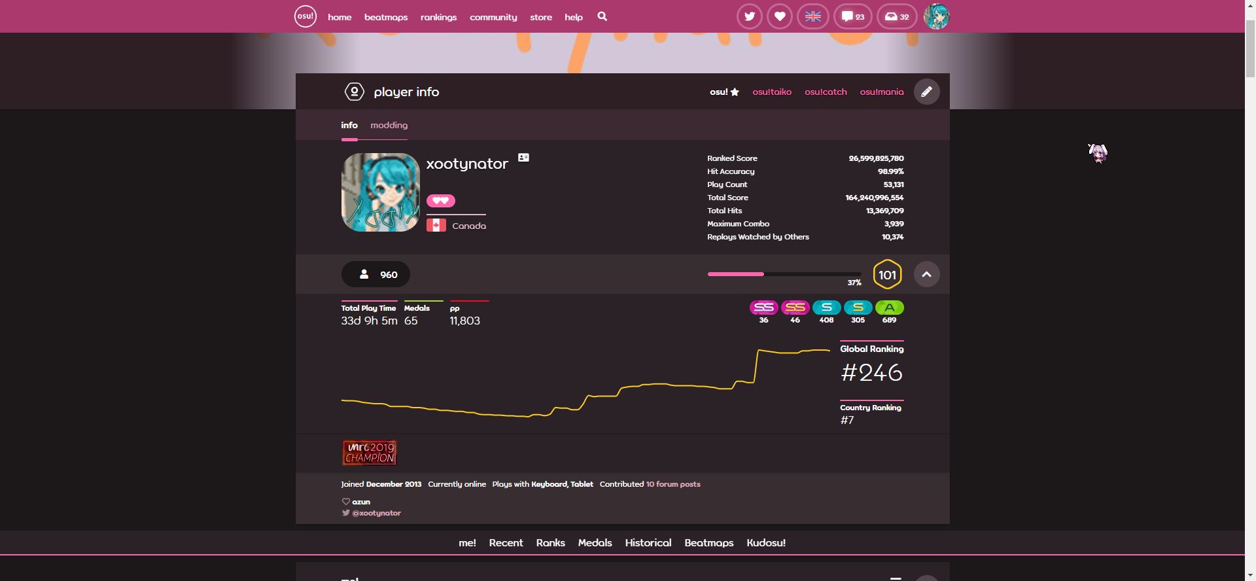Image resolution: width=1256 pixels, height=581 pixels.
Task: Click the user card icon beside xootynator
Action: [x=523, y=158]
